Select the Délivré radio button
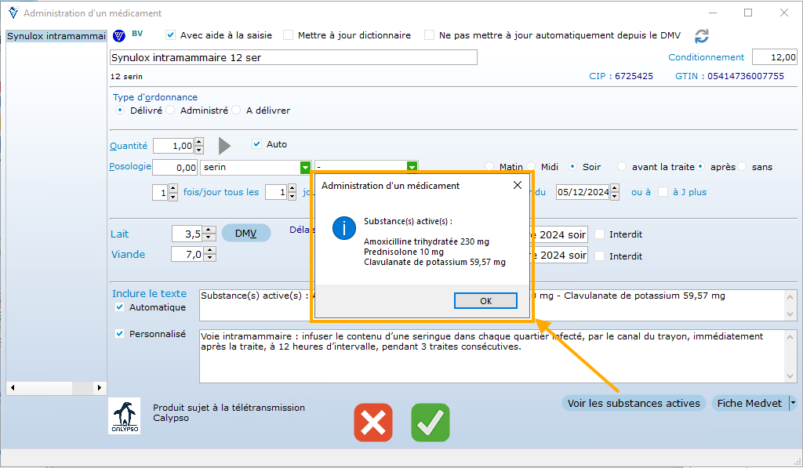 [120, 110]
